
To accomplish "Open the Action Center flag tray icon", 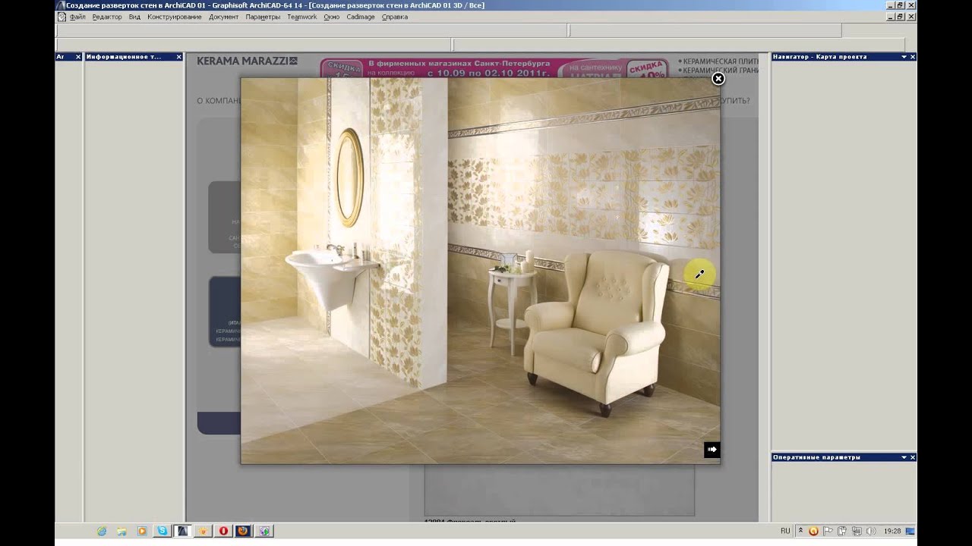I will pos(829,531).
